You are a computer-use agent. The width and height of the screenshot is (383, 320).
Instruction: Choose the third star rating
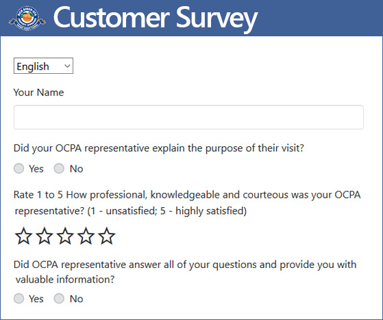(x=65, y=236)
